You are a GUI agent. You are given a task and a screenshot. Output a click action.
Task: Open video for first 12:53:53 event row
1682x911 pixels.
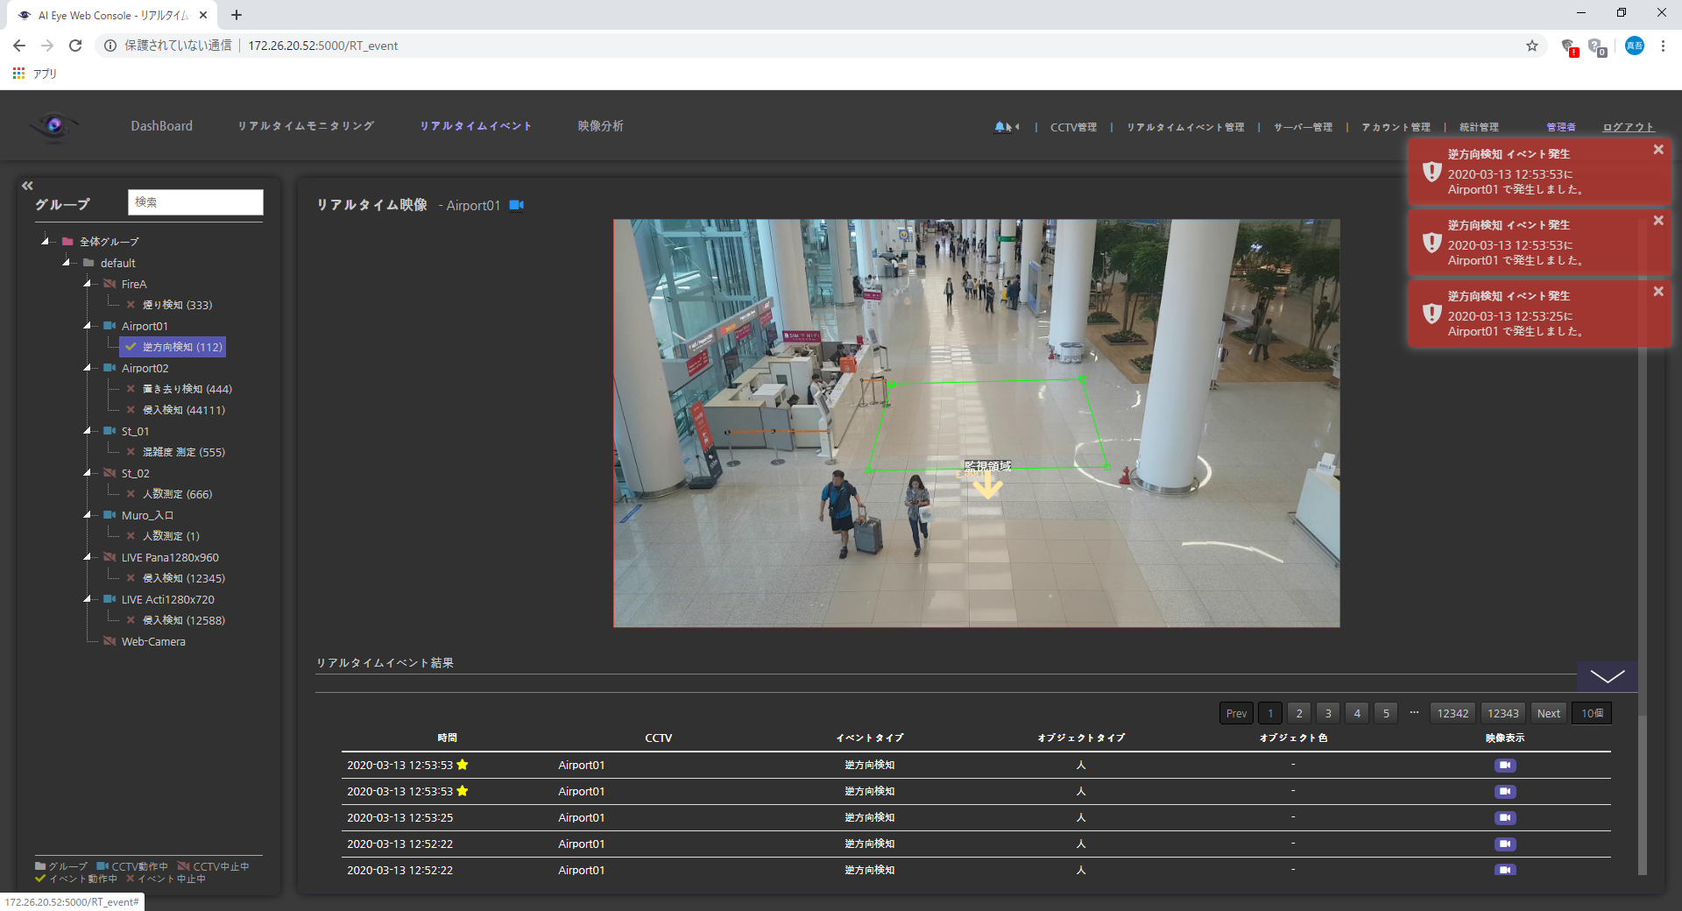(x=1504, y=765)
